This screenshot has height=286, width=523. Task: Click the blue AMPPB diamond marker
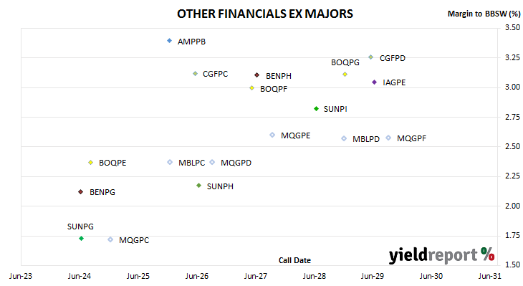(170, 41)
